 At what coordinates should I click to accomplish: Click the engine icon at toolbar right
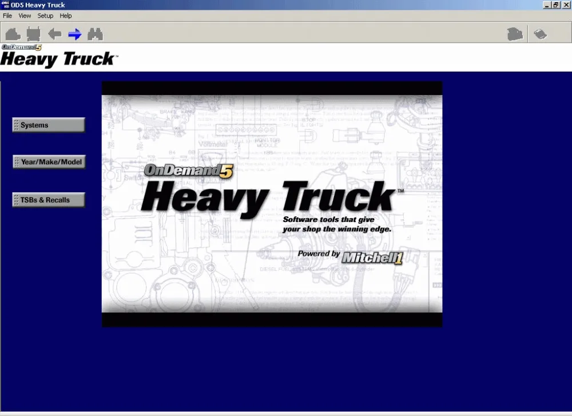point(515,34)
